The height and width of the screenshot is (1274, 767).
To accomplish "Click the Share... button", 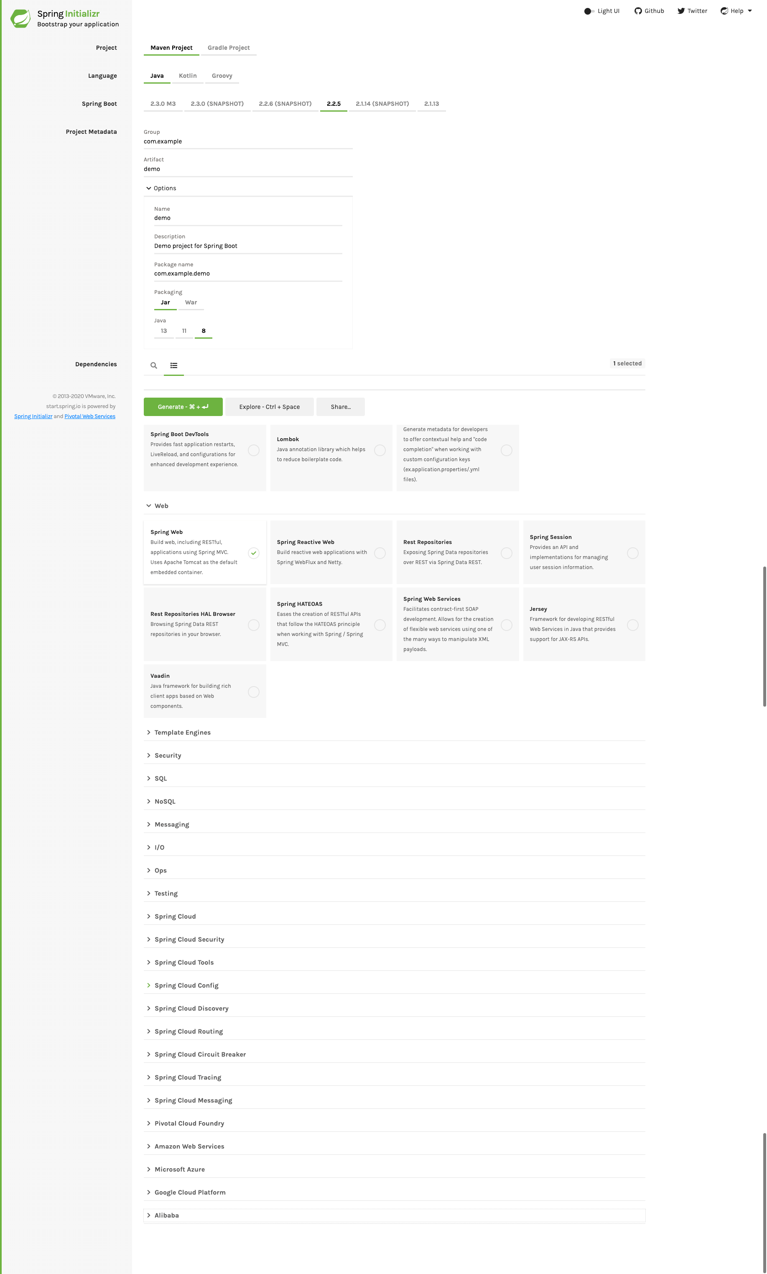I will (x=341, y=407).
